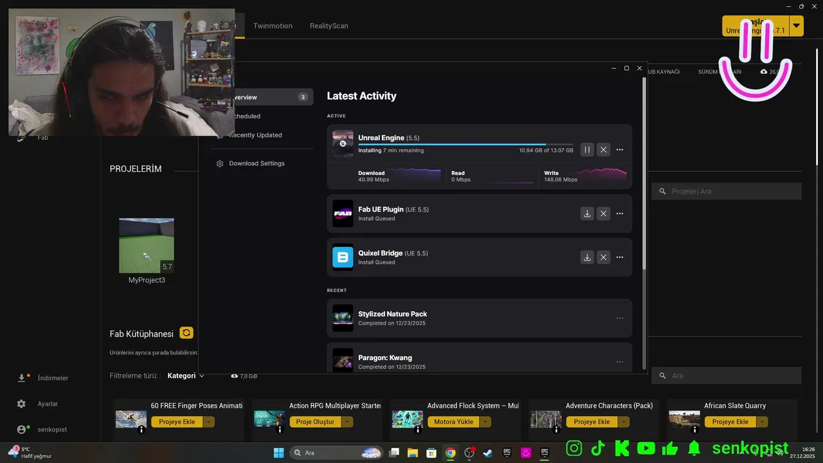Image resolution: width=823 pixels, height=463 pixels.
Task: Show info for Action RPG Multiplayer Starter asset
Action: [280, 430]
